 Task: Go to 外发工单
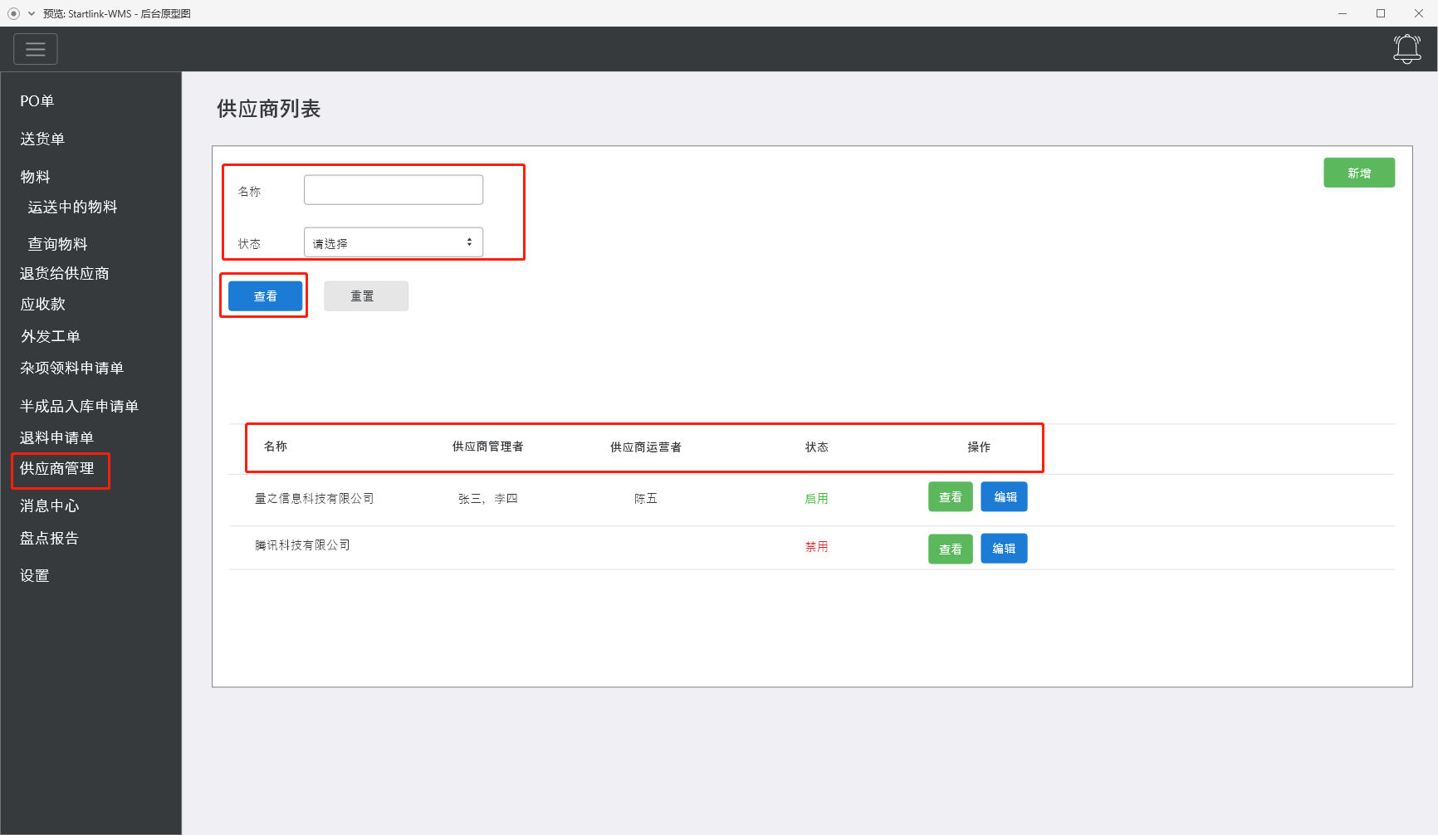tap(51, 336)
